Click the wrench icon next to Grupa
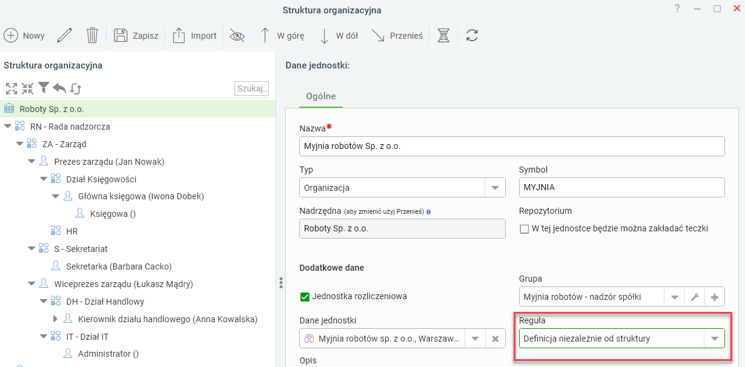Screen dimensions: 745x367 (695, 297)
